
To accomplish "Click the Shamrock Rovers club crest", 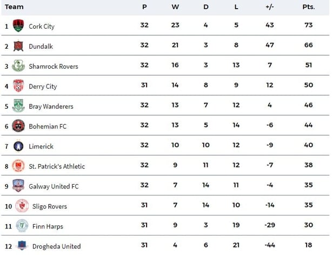I will 18,66.
